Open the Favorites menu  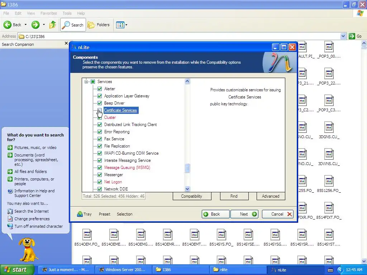(49, 13)
